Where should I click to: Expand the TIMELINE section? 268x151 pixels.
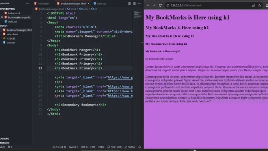tap(5, 143)
